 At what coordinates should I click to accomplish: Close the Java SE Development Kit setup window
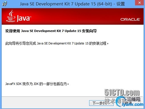[139, 3]
